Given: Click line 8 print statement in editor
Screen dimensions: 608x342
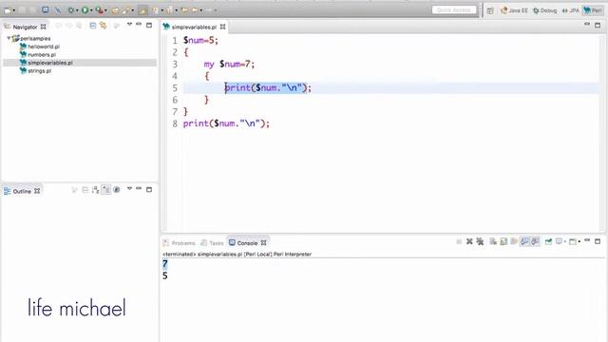Looking at the screenshot, I should pyautogui.click(x=226, y=123).
